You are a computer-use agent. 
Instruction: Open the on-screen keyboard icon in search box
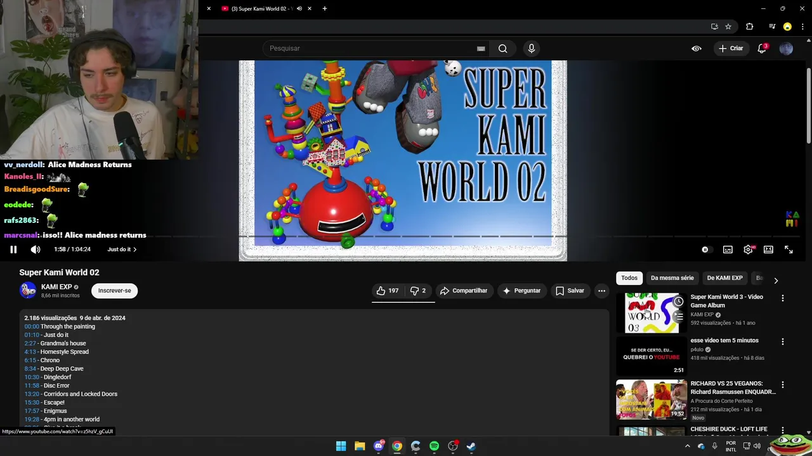(x=481, y=48)
